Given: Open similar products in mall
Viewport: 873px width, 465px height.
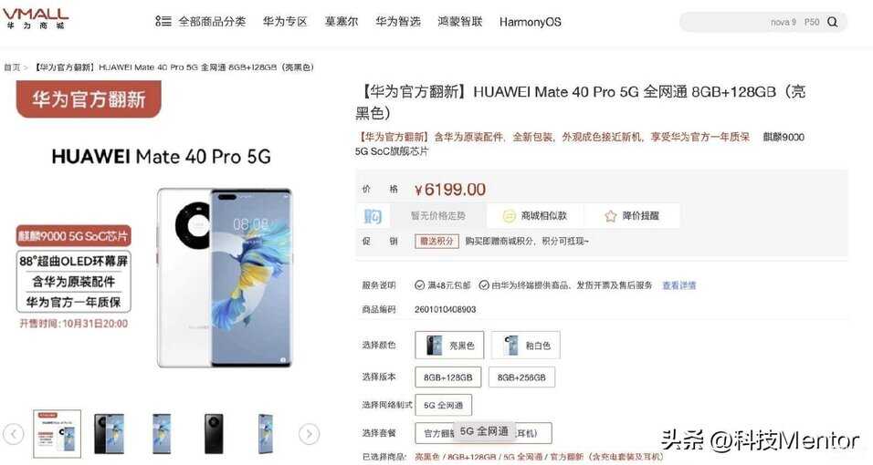Looking at the screenshot, I should point(535,216).
